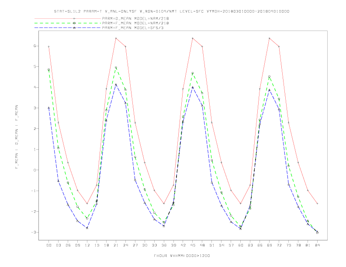Screen dimensions: 346x267
Task: Click y-axis tick label -3
Action: [x=34, y=232]
